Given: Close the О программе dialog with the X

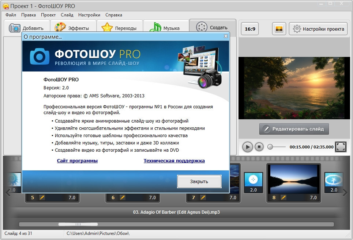Looking at the screenshot, I should click(226, 36).
